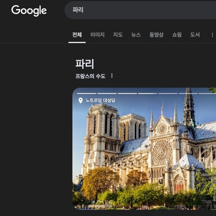This screenshot has height=216, width=216.
Task: Click the Notre-Dame cathedral photo
Action: [x=144, y=149]
